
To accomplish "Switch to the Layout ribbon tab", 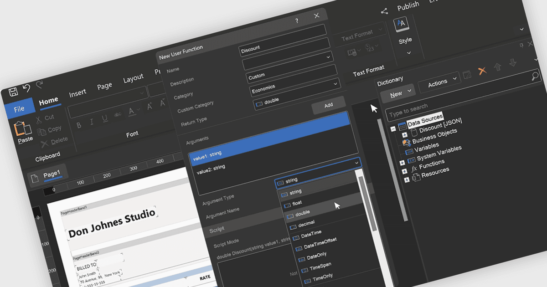I will pyautogui.click(x=133, y=78).
